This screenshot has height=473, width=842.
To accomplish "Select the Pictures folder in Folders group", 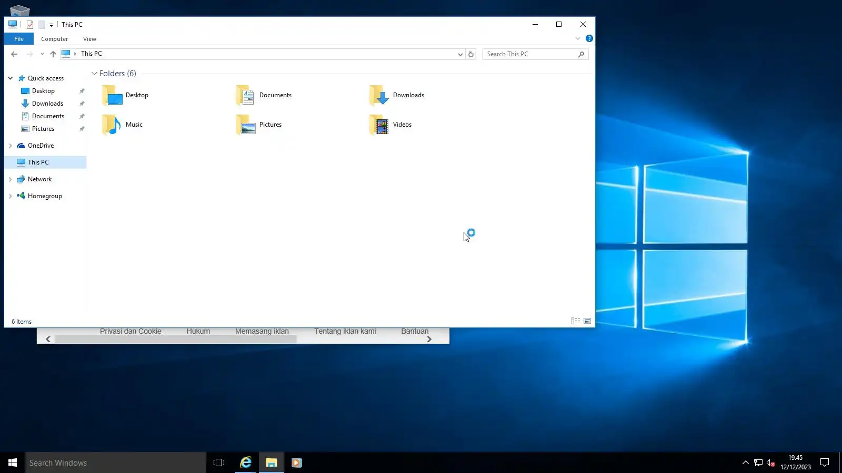I will [258, 125].
